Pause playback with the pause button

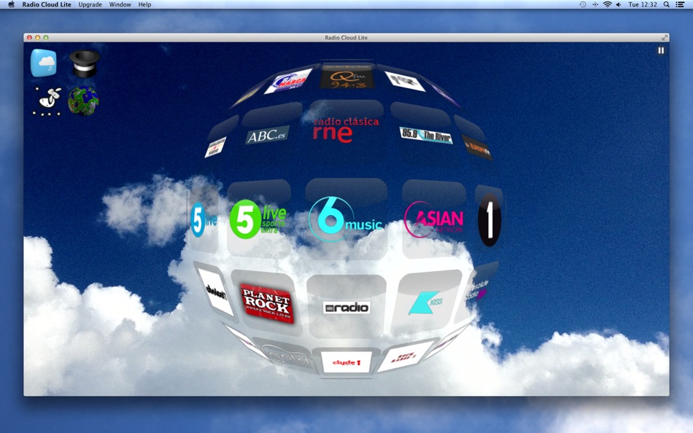click(661, 50)
